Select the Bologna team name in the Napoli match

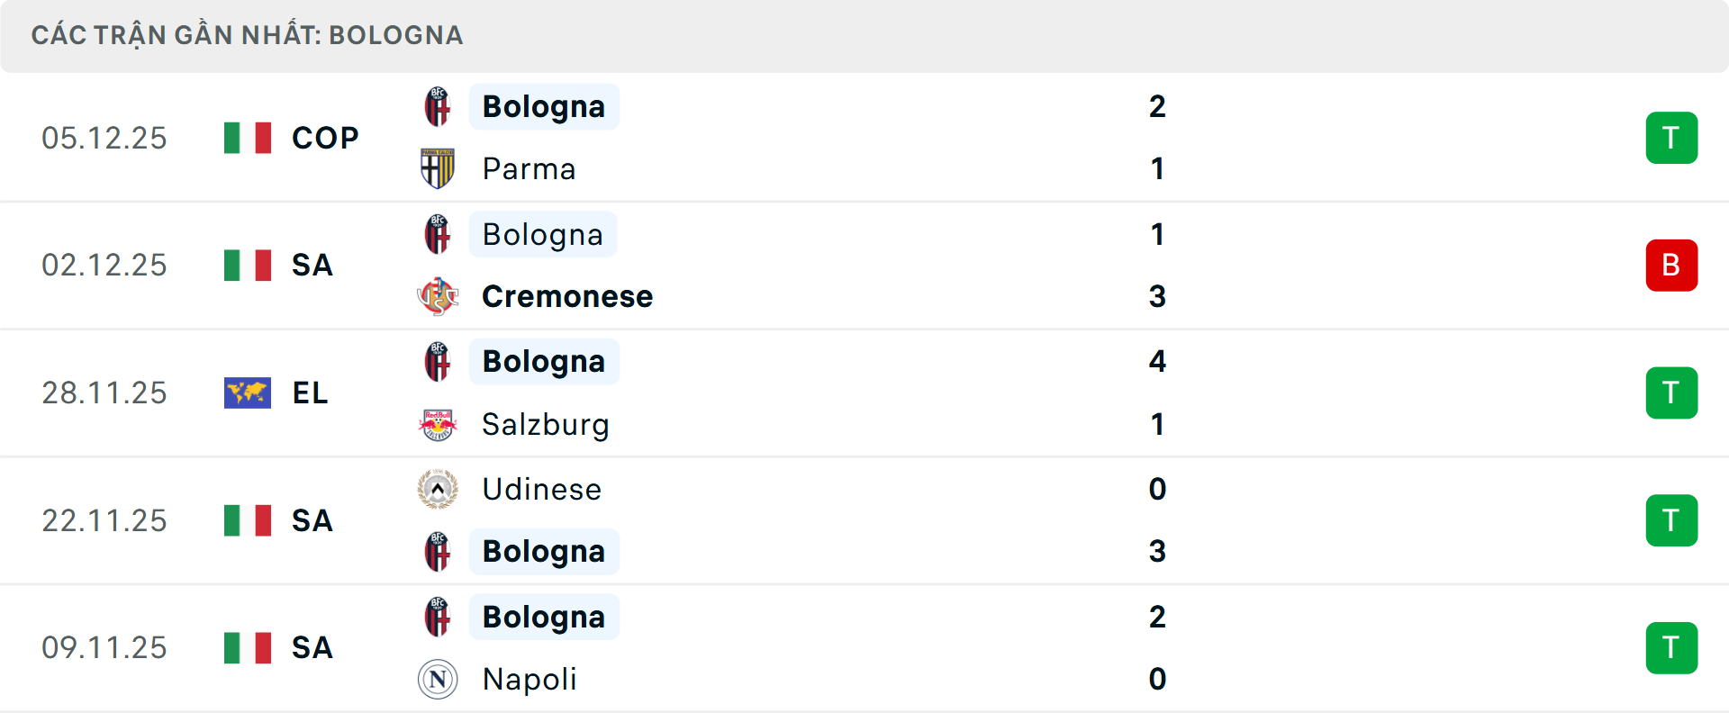(x=543, y=617)
